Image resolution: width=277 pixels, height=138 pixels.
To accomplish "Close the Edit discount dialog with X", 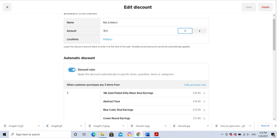I will 7,7.
